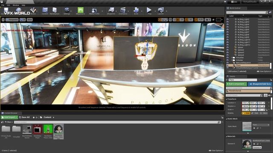Toggle grid snapping on the viewport toolbar
273x153 pixels.
[x=177, y=20]
